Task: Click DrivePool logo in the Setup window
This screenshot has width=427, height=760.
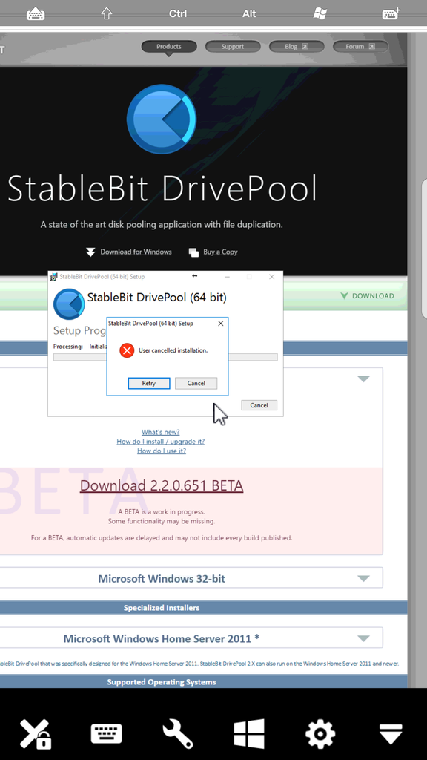Action: pyautogui.click(x=69, y=304)
